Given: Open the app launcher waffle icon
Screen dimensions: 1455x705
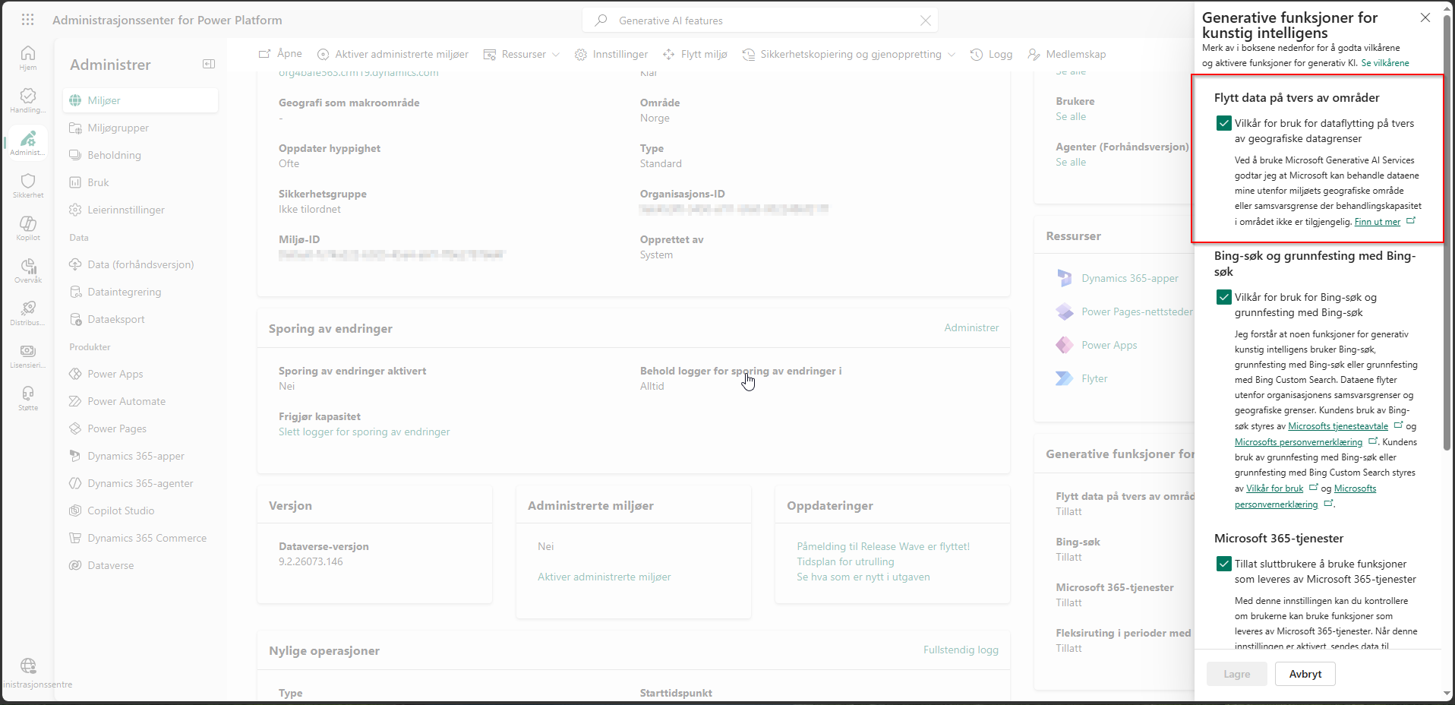Looking at the screenshot, I should pos(28,20).
